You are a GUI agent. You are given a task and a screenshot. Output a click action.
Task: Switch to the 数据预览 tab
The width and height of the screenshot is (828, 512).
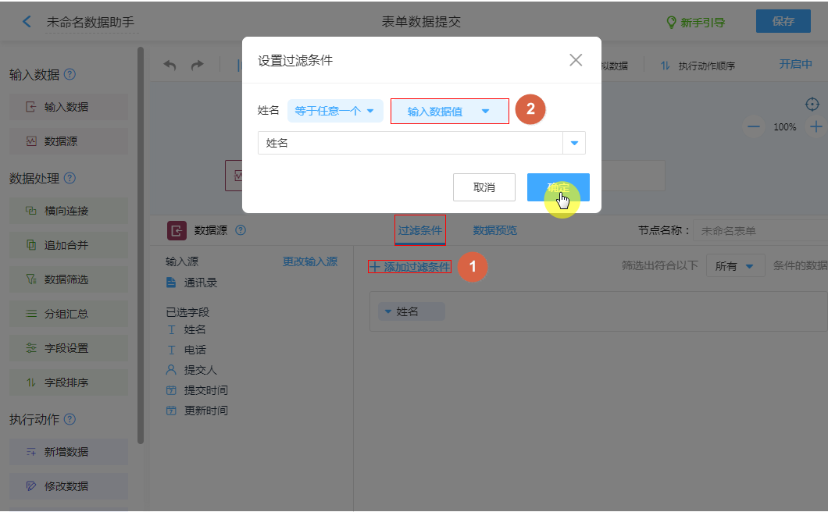pos(494,230)
